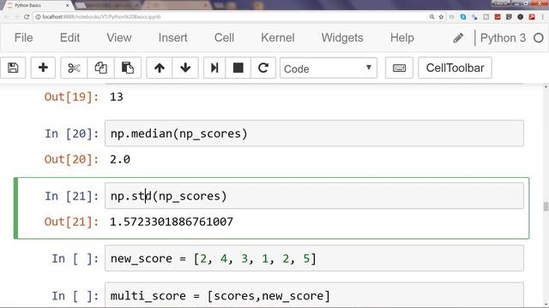Image resolution: width=549 pixels, height=308 pixels.
Task: Click the notebook vertical scrollbar thumb
Action: click(546, 206)
